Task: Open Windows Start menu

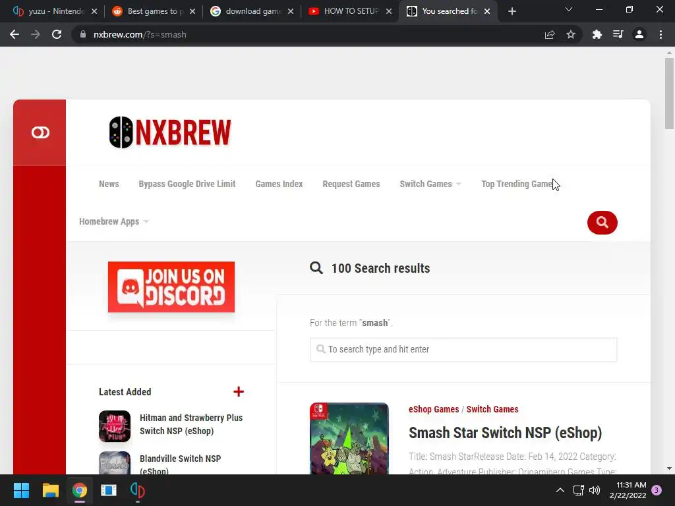Action: 21,490
